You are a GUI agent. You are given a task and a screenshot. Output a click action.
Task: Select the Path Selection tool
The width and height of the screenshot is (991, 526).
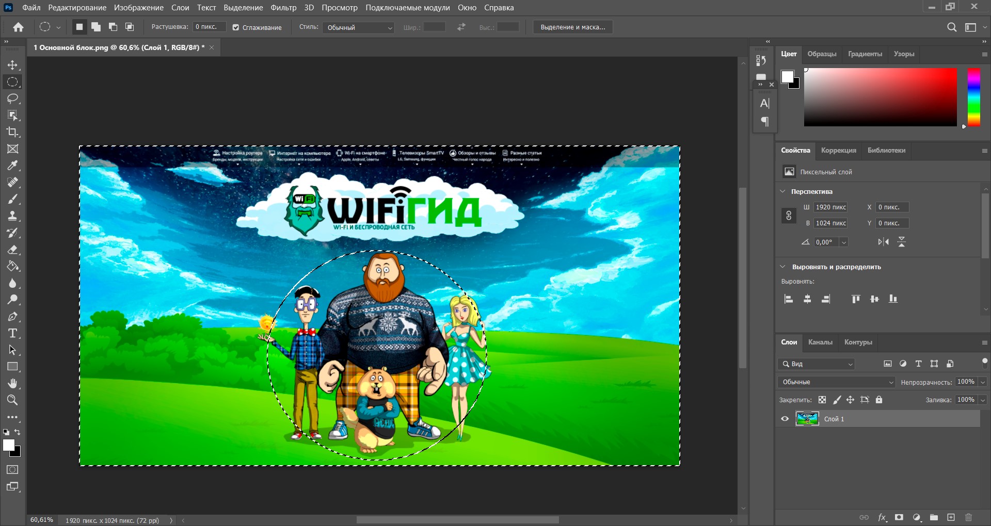(12, 350)
